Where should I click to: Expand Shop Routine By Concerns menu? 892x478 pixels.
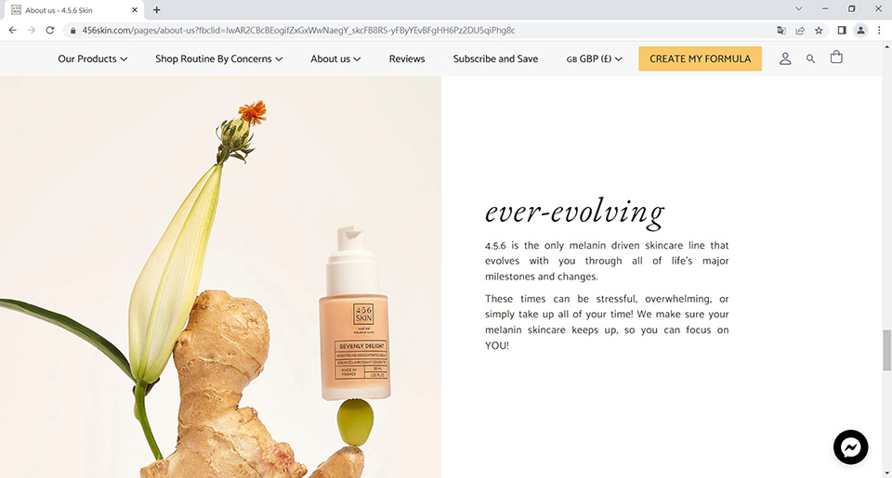219,58
